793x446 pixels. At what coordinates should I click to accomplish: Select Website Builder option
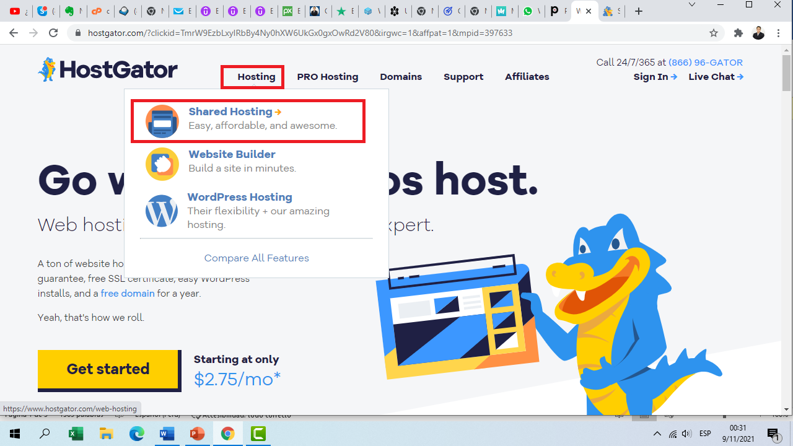point(232,154)
